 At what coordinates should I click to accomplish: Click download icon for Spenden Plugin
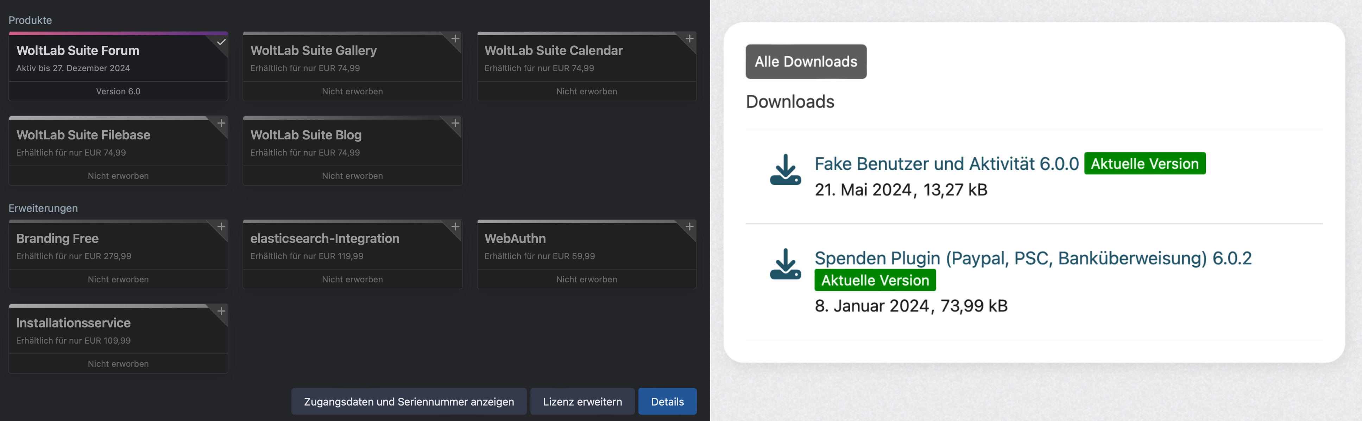785,264
